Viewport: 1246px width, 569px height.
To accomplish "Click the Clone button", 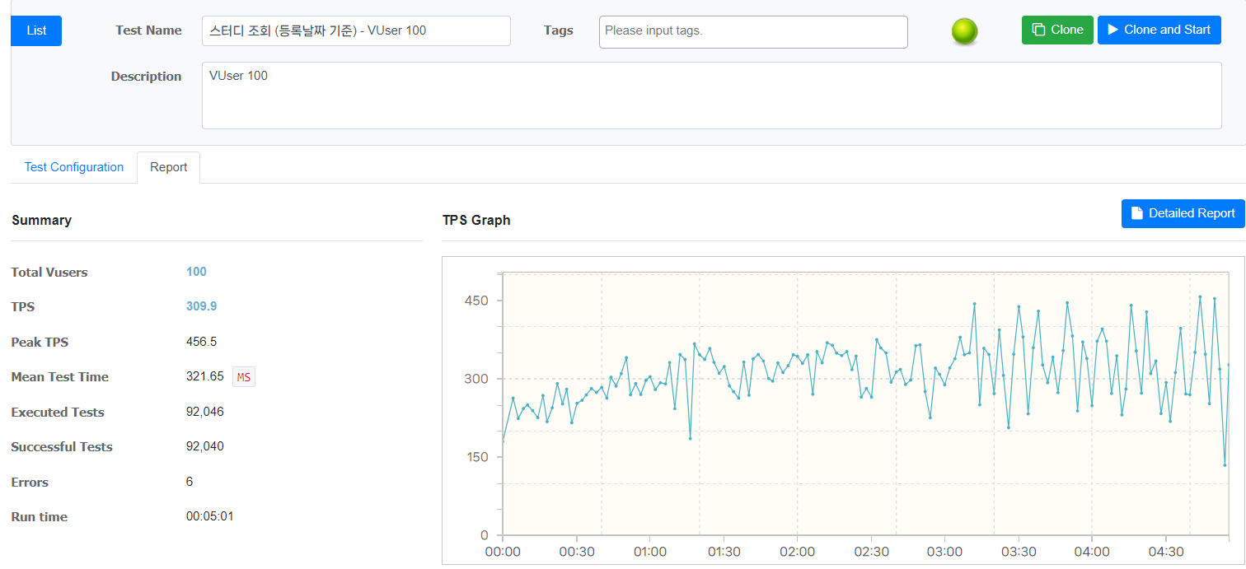I will [x=1057, y=30].
